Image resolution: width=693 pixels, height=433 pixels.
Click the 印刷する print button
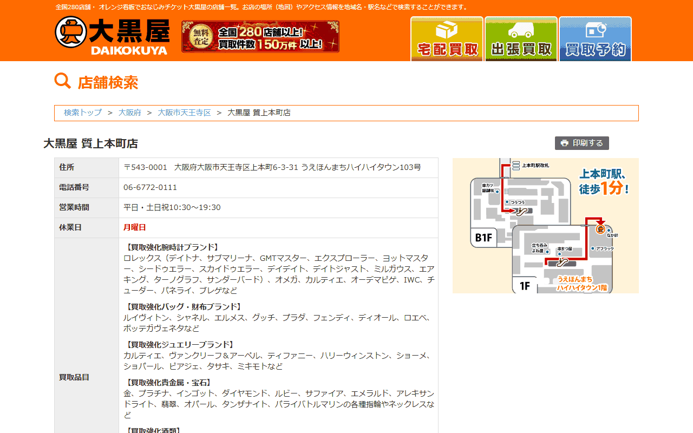[x=582, y=143]
